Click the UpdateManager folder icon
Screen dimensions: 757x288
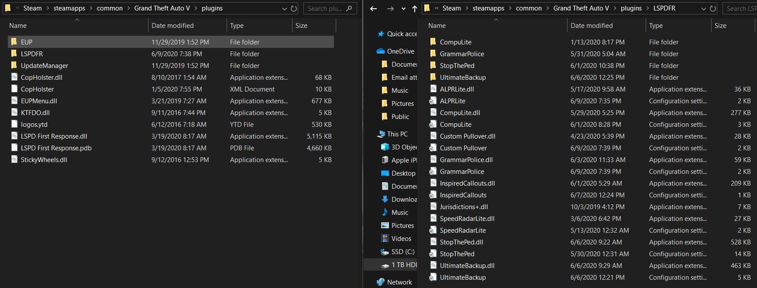tap(14, 65)
